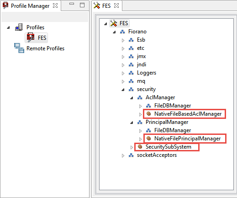
Task: Click the NativeFilePrincipalManager bean icon
Action: [148, 139]
